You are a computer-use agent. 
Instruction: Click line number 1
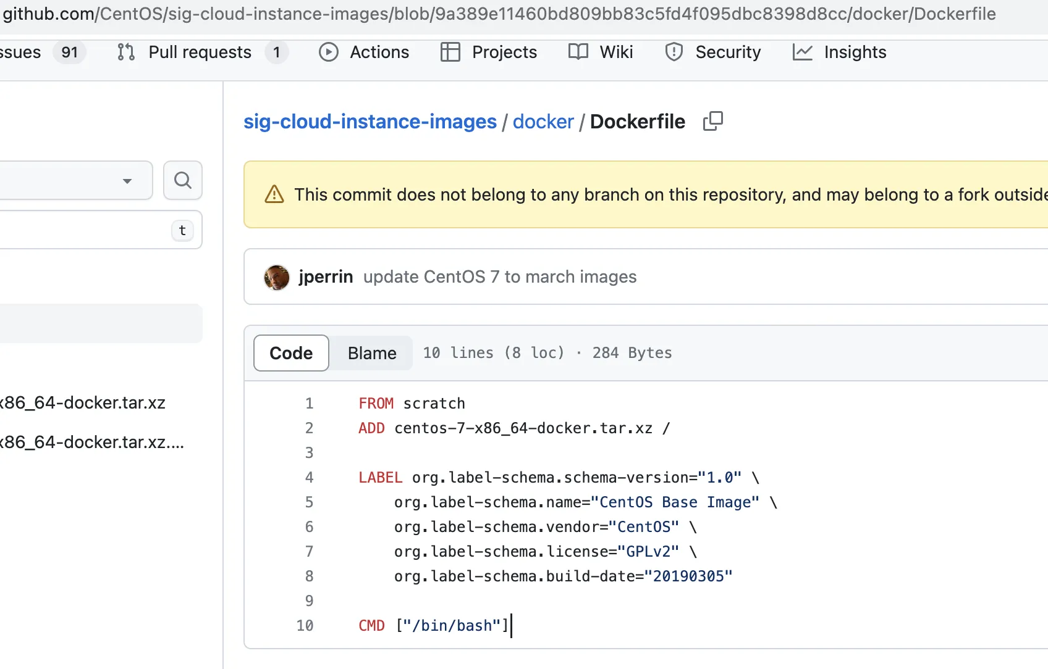click(x=309, y=403)
